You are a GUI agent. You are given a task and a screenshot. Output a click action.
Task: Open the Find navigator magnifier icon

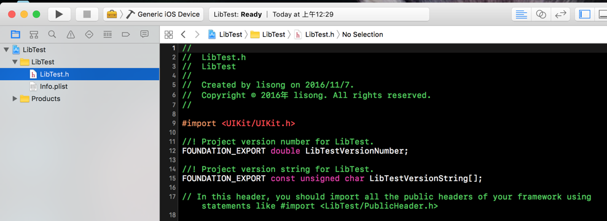(52, 34)
